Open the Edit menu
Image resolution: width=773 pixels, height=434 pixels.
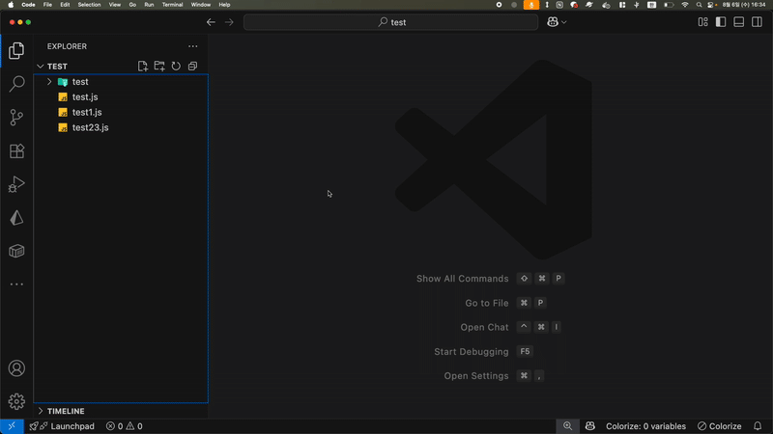point(65,5)
